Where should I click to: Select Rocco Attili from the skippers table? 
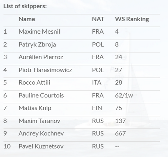(x=34, y=82)
